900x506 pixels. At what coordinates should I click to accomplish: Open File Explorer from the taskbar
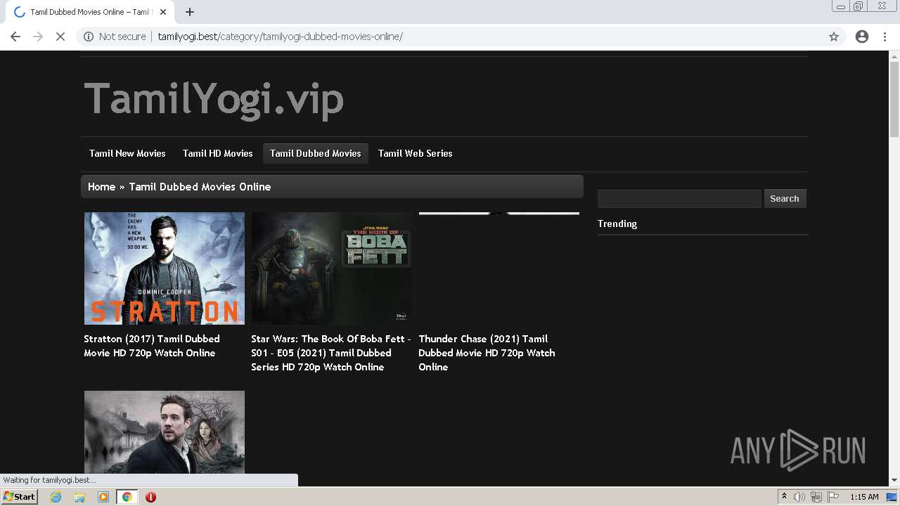(79, 497)
